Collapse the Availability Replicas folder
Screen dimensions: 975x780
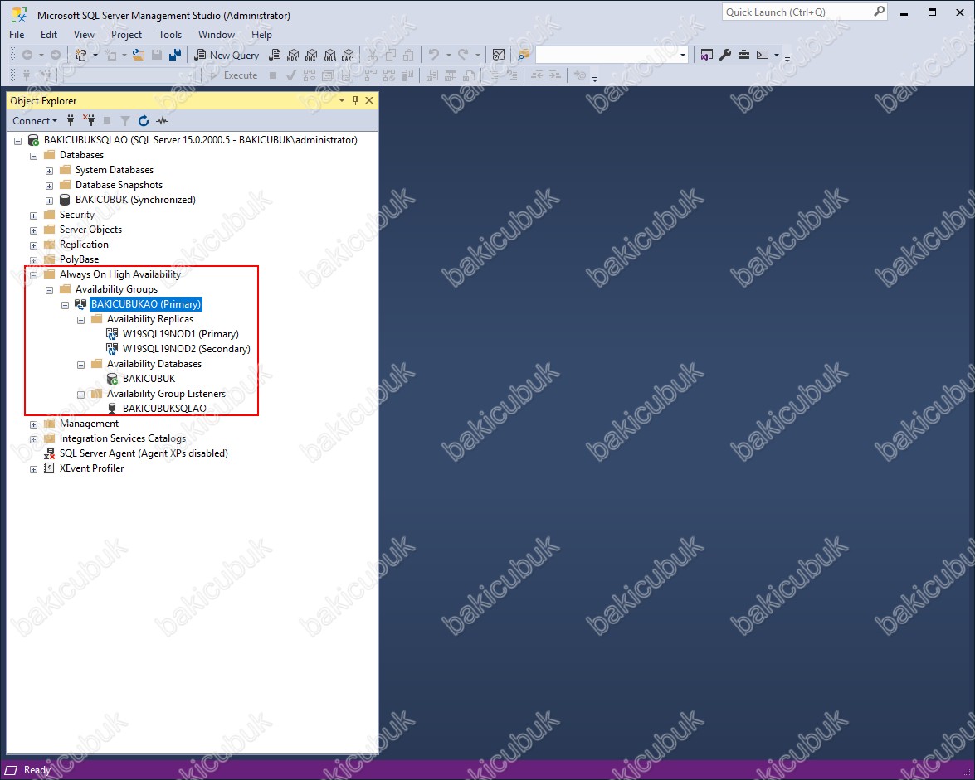click(80, 320)
